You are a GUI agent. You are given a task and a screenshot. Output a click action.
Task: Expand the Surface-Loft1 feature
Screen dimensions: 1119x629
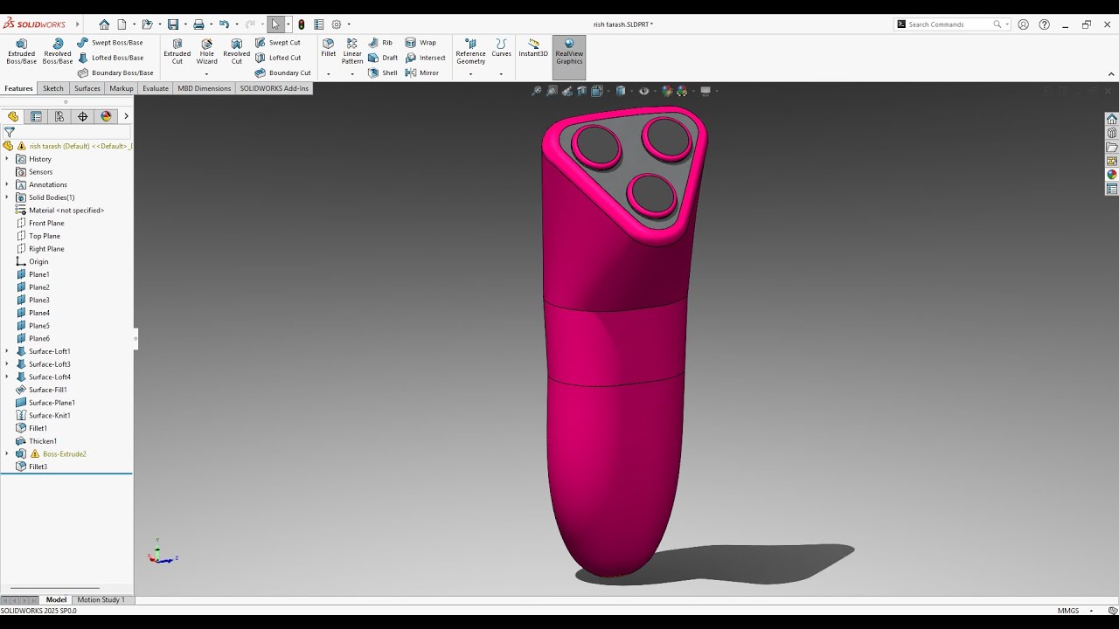(x=7, y=351)
